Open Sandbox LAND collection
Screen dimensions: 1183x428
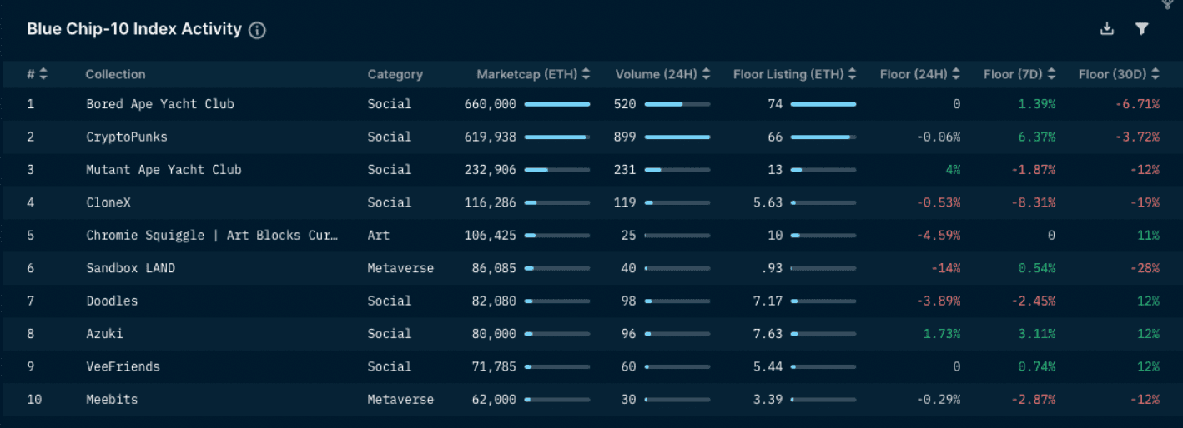pyautogui.click(x=130, y=268)
